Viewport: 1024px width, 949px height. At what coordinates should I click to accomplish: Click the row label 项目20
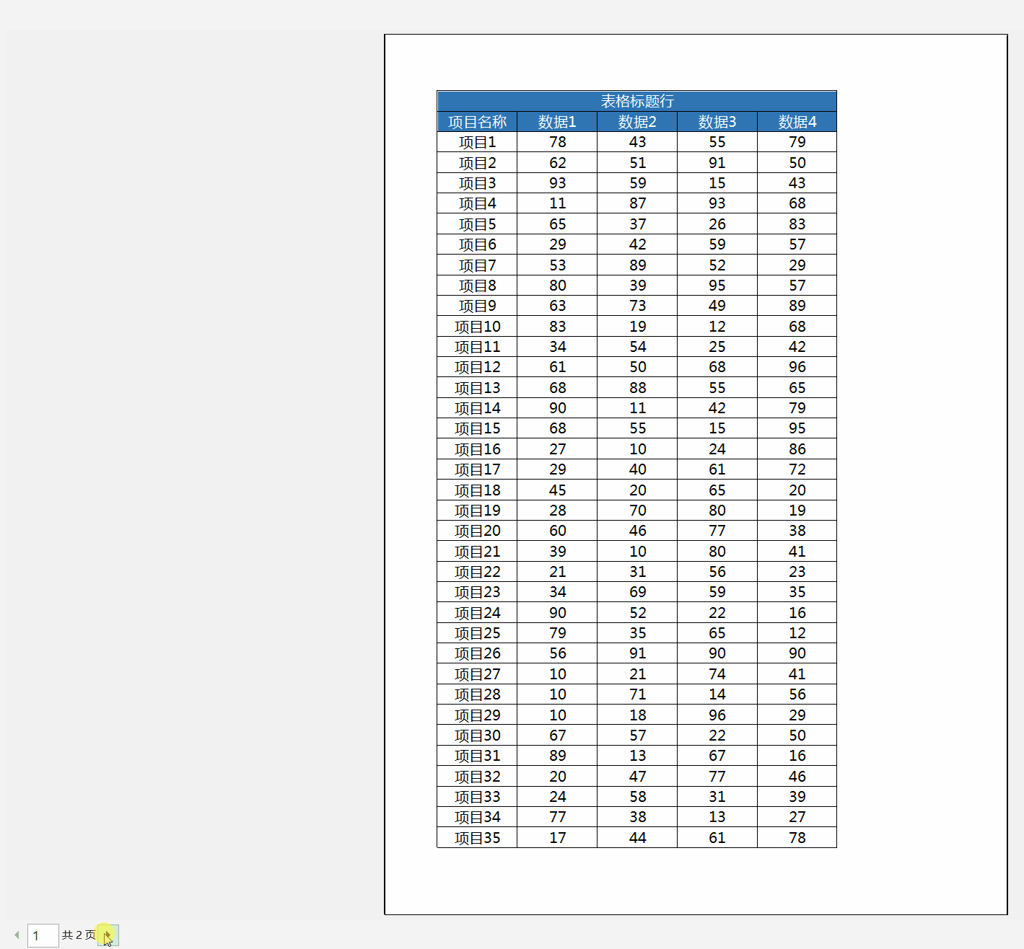(x=478, y=531)
